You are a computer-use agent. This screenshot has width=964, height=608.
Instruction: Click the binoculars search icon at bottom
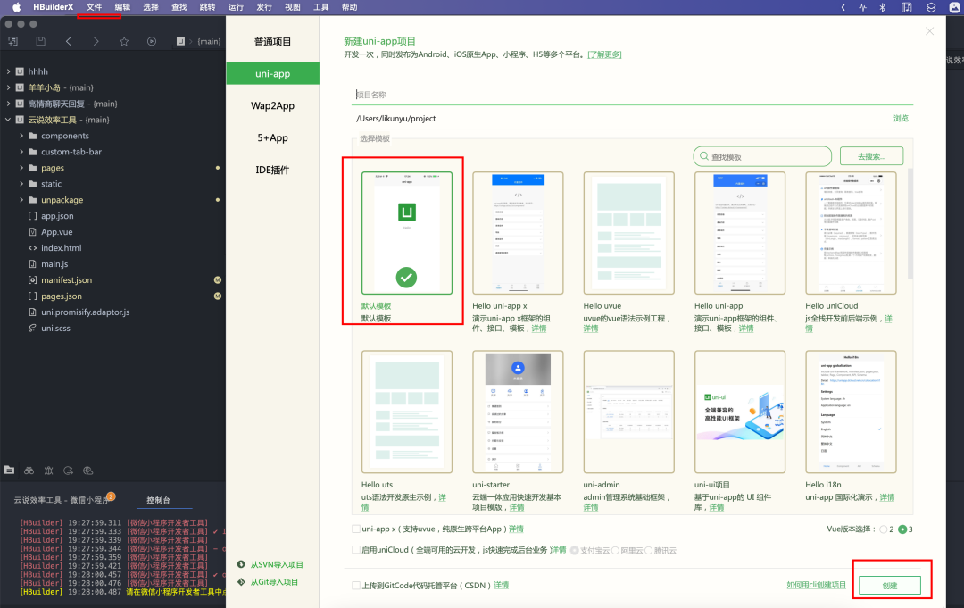(29, 471)
